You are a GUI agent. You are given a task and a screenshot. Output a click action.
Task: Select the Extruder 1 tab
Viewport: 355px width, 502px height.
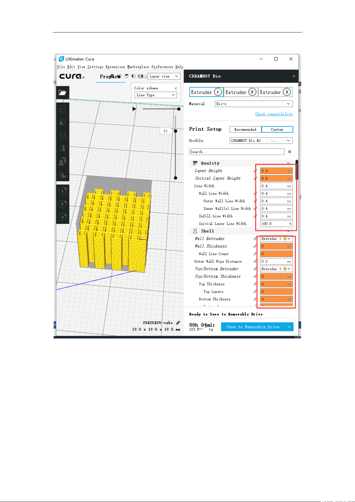click(x=206, y=92)
